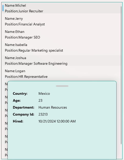Click 'Position:Junior Recruiter' text
The image size is (124, 160).
(x=24, y=11)
